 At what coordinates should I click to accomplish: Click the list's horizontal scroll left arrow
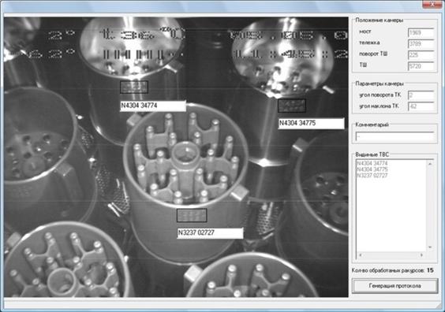[360, 254]
